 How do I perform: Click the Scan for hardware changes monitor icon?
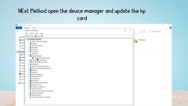[x=42, y=36]
